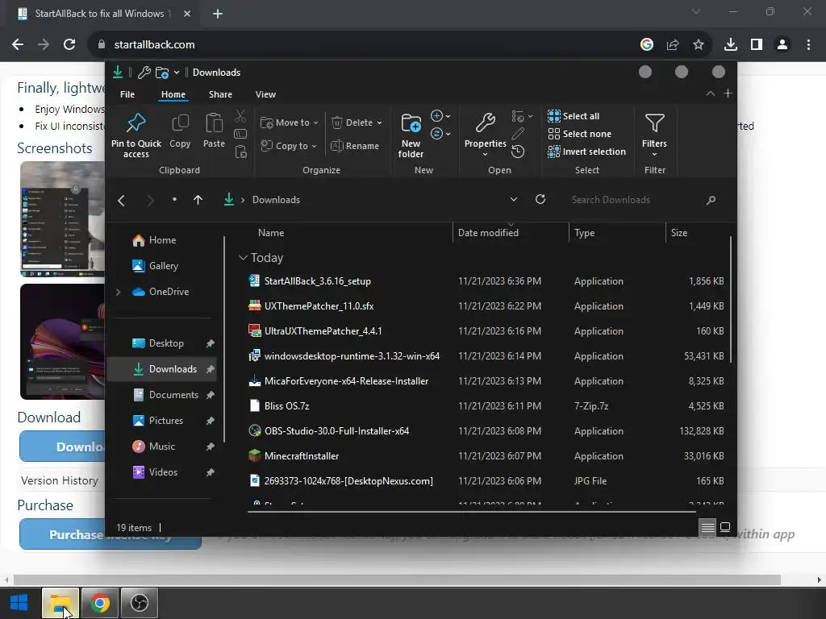Select the StartAllBack Chrome tab
Viewport: 826px width, 619px height.
tap(103, 14)
